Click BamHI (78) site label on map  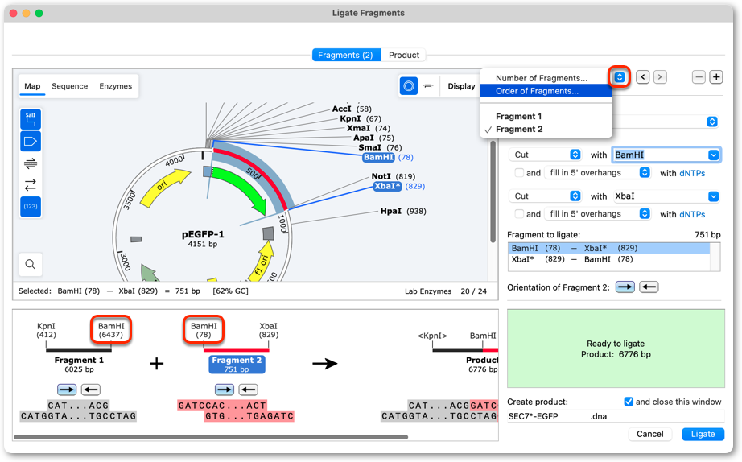(388, 157)
